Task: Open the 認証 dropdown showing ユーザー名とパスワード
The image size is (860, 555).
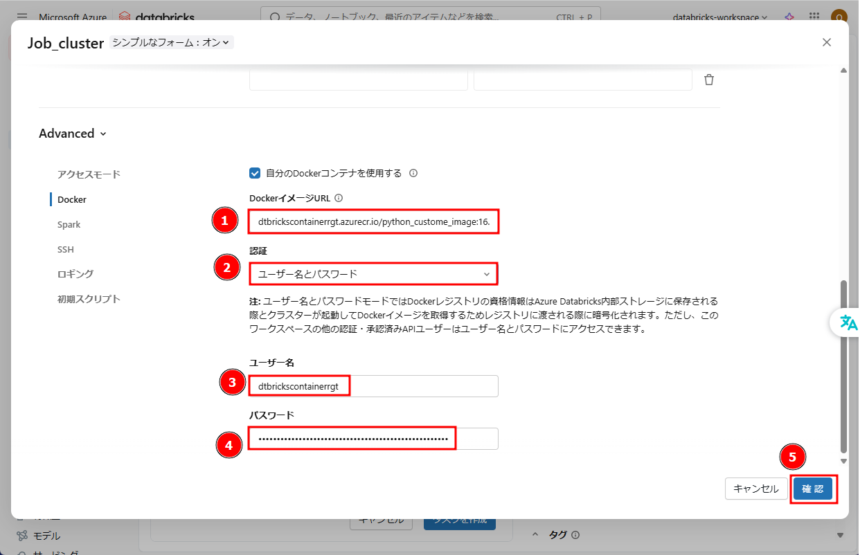Action: (373, 274)
